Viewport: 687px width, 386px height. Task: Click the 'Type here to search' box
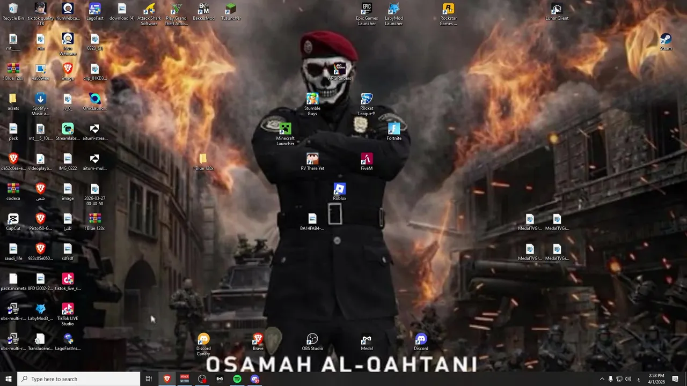click(x=79, y=379)
